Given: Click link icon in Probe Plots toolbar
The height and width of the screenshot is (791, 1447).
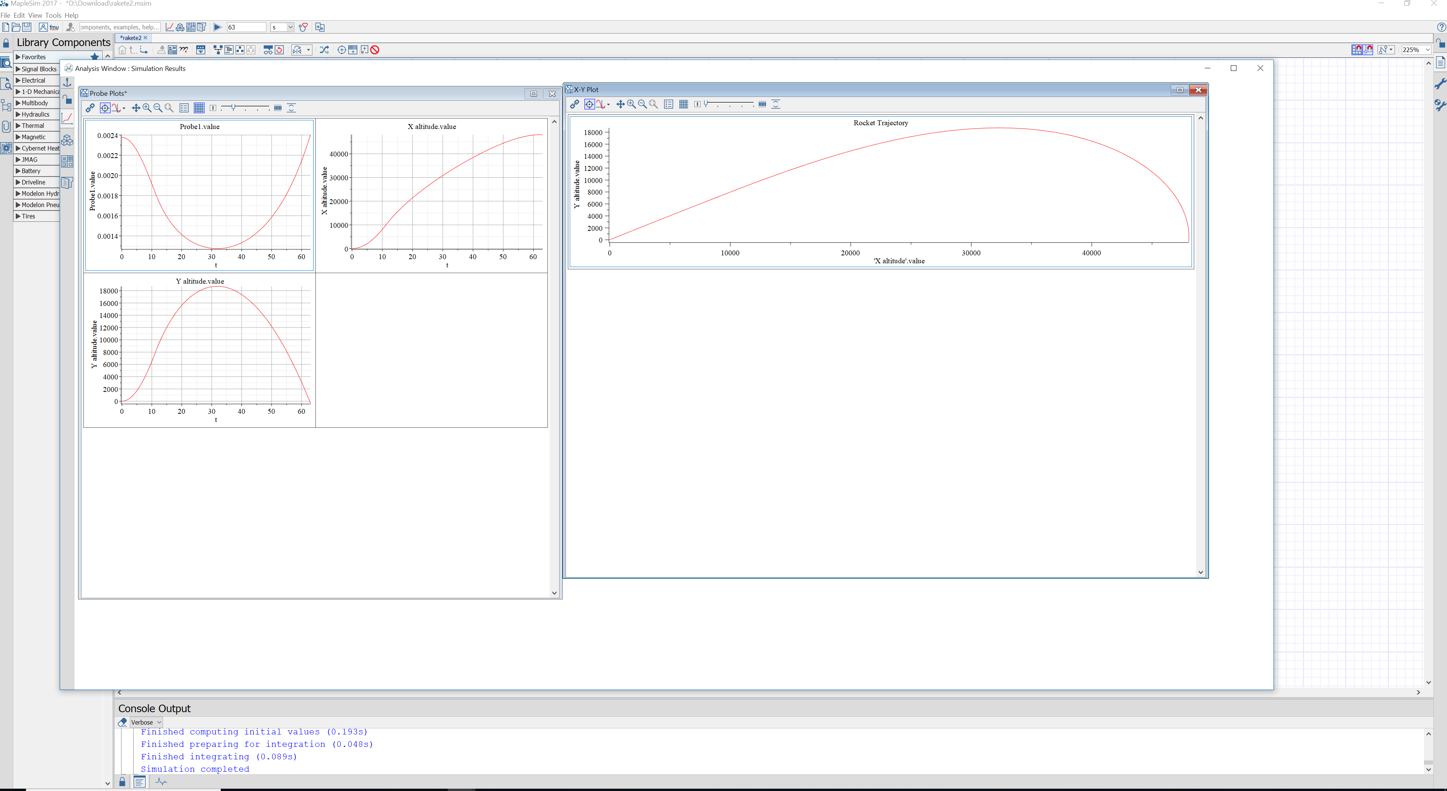Looking at the screenshot, I should pyautogui.click(x=90, y=108).
